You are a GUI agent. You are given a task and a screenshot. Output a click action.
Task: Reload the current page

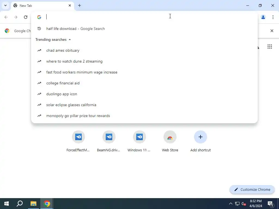(26, 17)
